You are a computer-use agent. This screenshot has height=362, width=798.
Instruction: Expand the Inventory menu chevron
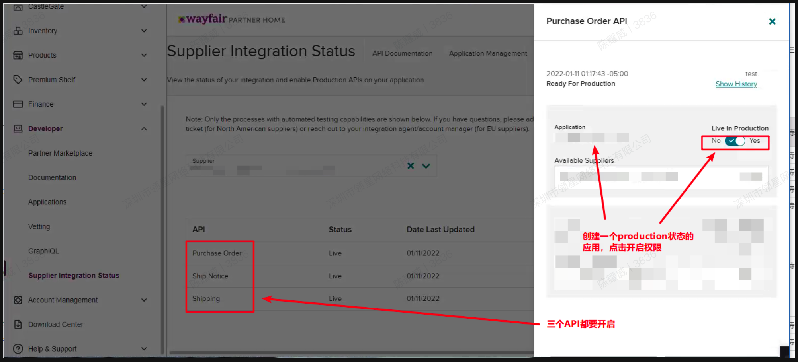pyautogui.click(x=144, y=31)
